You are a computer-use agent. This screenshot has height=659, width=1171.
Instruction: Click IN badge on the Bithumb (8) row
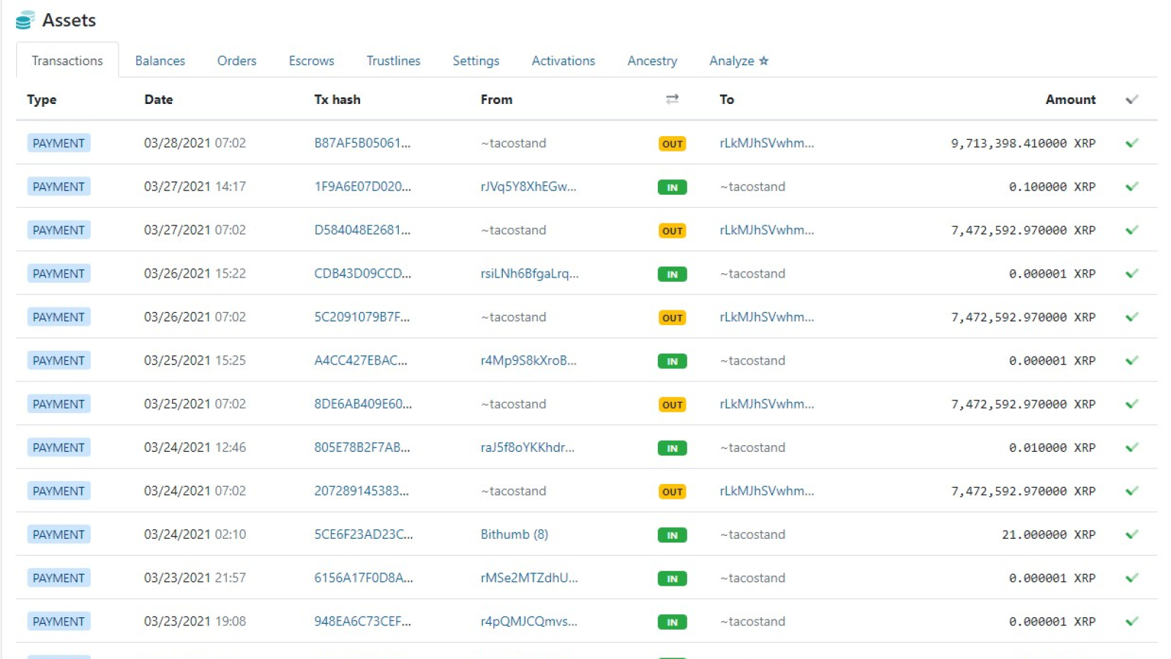click(672, 535)
